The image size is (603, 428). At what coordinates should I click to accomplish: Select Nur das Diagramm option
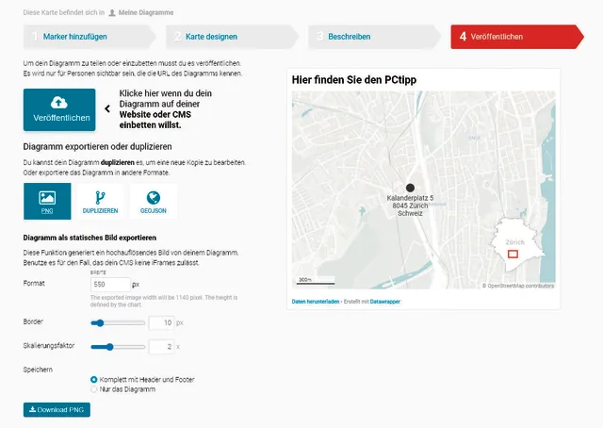[x=94, y=388]
